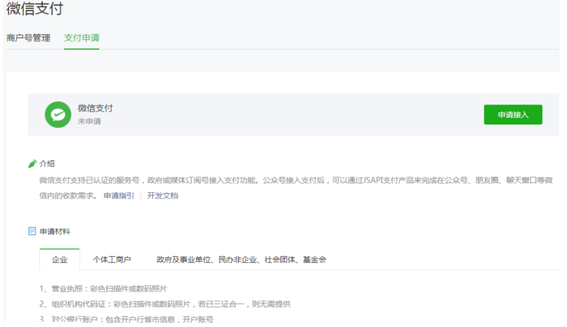
Task: Click the line starting 2、组织机构代码证
Action: [165, 304]
